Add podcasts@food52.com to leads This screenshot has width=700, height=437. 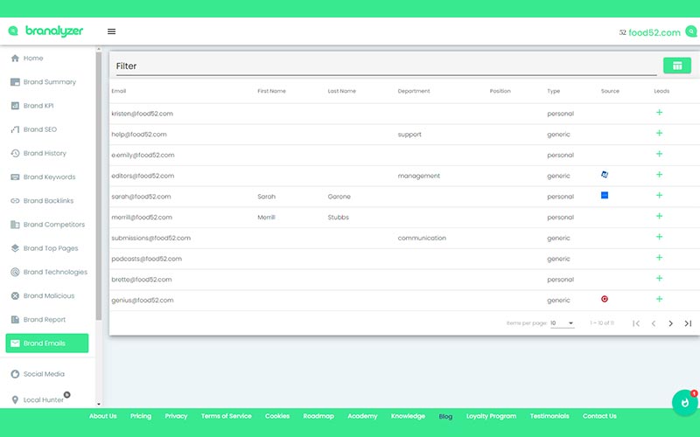click(x=659, y=258)
